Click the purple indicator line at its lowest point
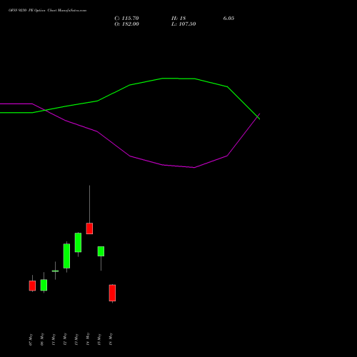The height and width of the screenshot is (357, 357). [x=194, y=168]
